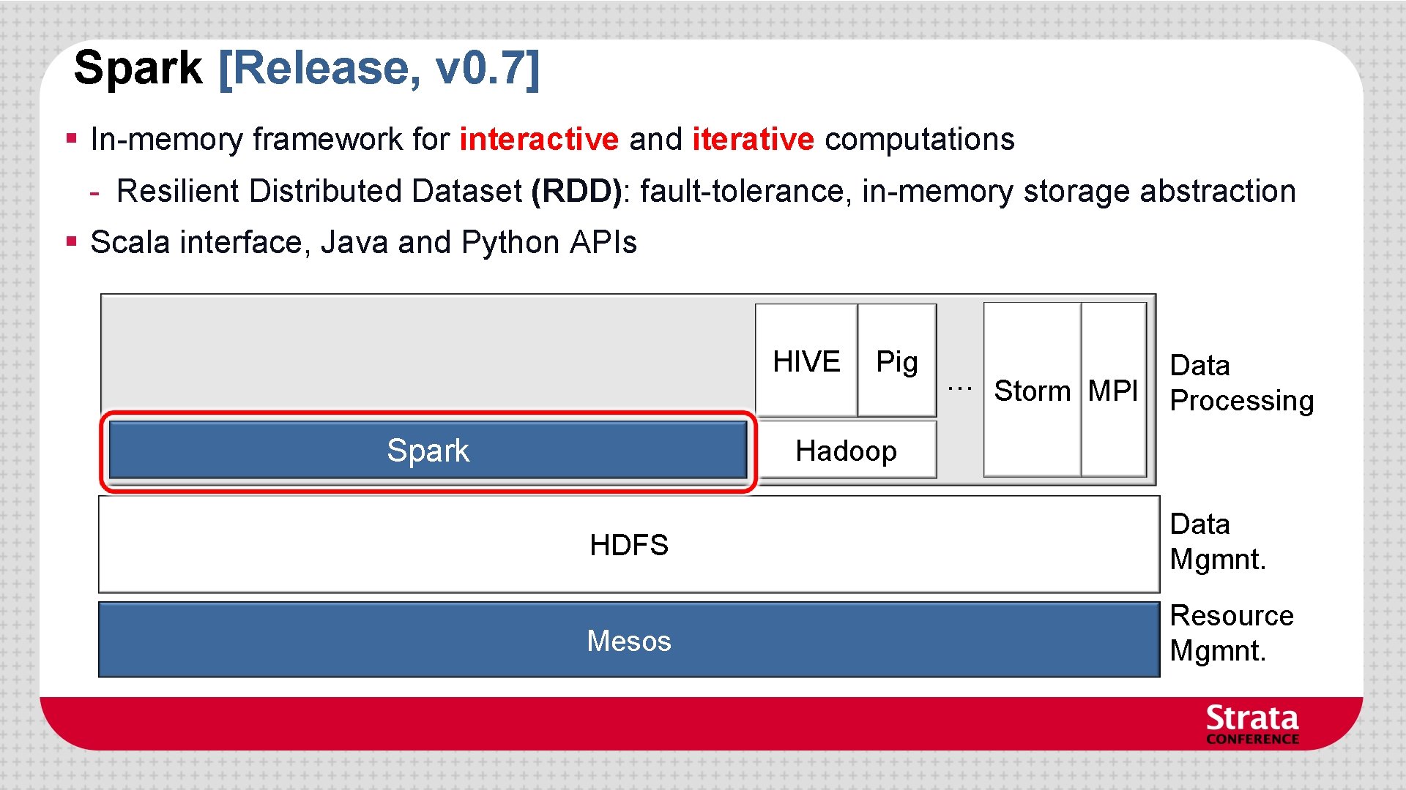The height and width of the screenshot is (790, 1406).
Task: Click the HDFS storage layer box
Action: click(628, 545)
